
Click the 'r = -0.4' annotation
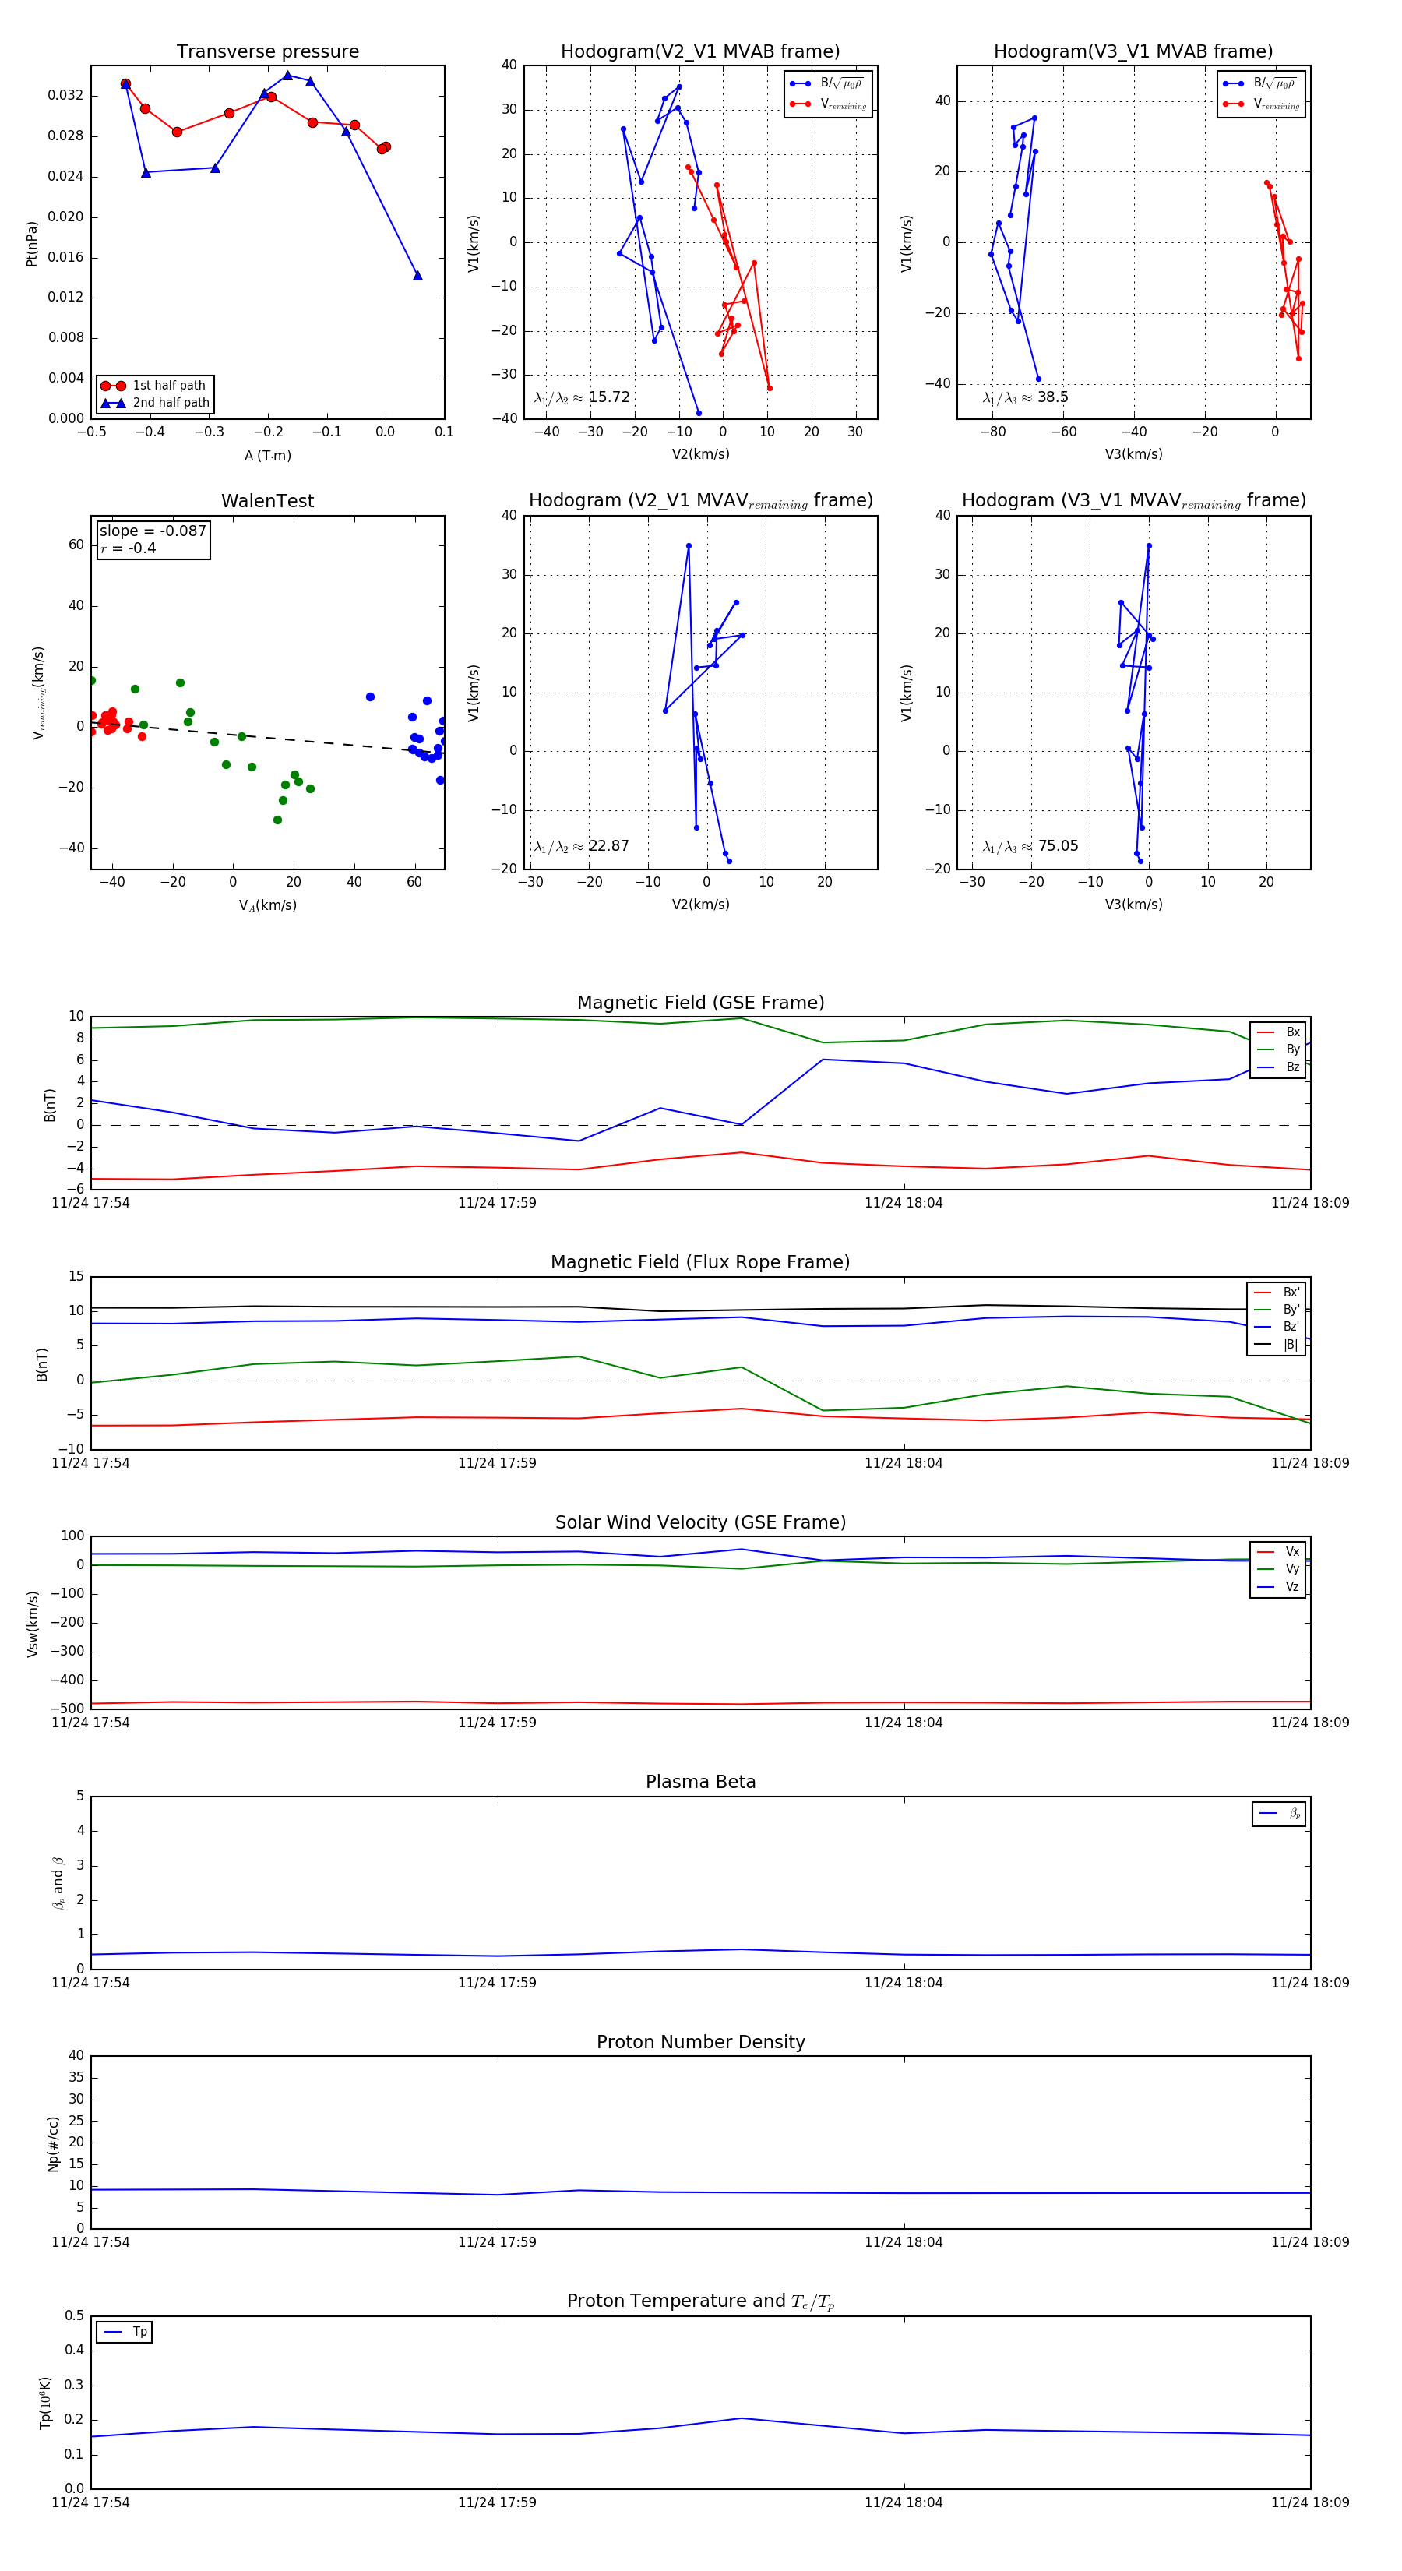pos(128,548)
